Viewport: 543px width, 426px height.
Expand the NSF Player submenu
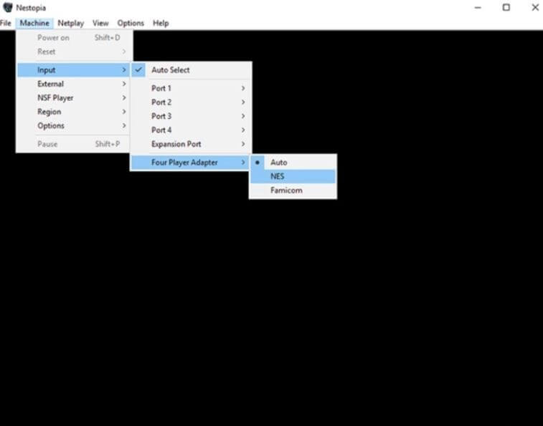(73, 98)
